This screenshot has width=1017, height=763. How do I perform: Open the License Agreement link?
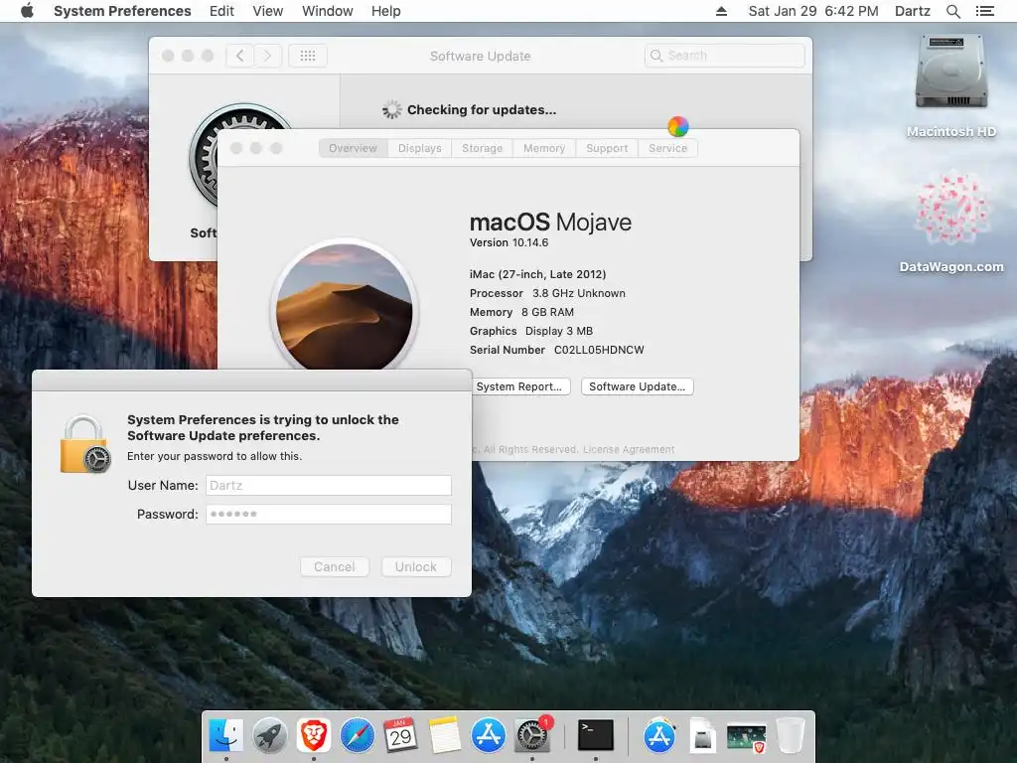(x=629, y=449)
